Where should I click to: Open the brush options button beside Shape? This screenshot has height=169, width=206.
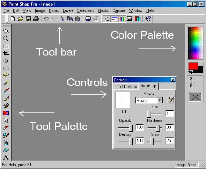pos(171,100)
